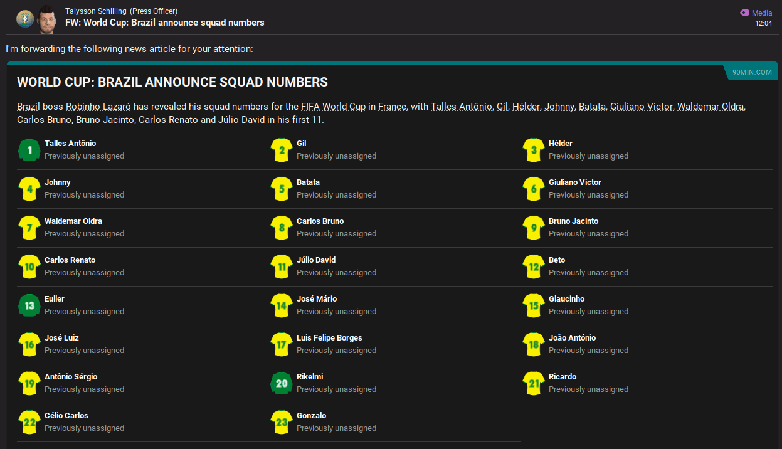Click the yellow number 10 shirt icon

(x=29, y=267)
